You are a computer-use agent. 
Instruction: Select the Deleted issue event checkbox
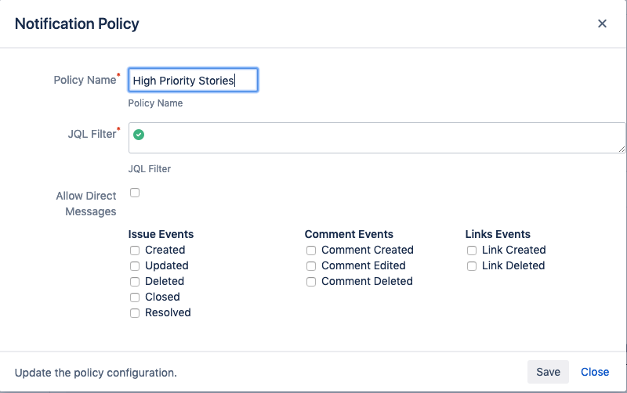click(x=135, y=282)
